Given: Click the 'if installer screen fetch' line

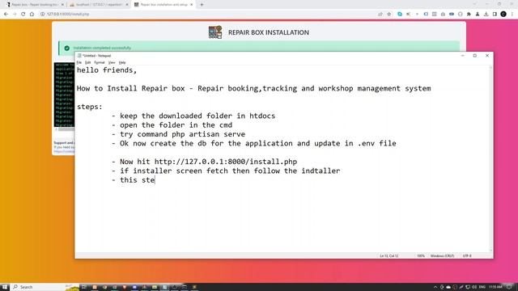Looking at the screenshot, I should coord(226,171).
